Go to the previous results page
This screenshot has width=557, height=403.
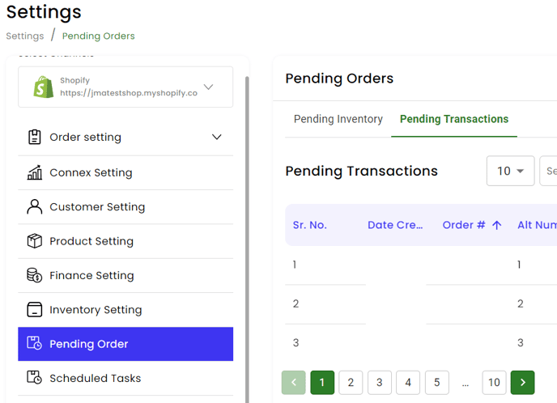click(x=293, y=383)
